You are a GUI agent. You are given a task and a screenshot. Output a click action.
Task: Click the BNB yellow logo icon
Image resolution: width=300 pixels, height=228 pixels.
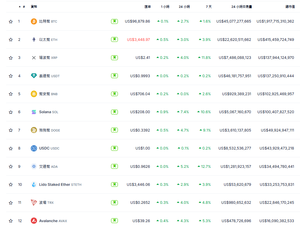[x=34, y=94]
